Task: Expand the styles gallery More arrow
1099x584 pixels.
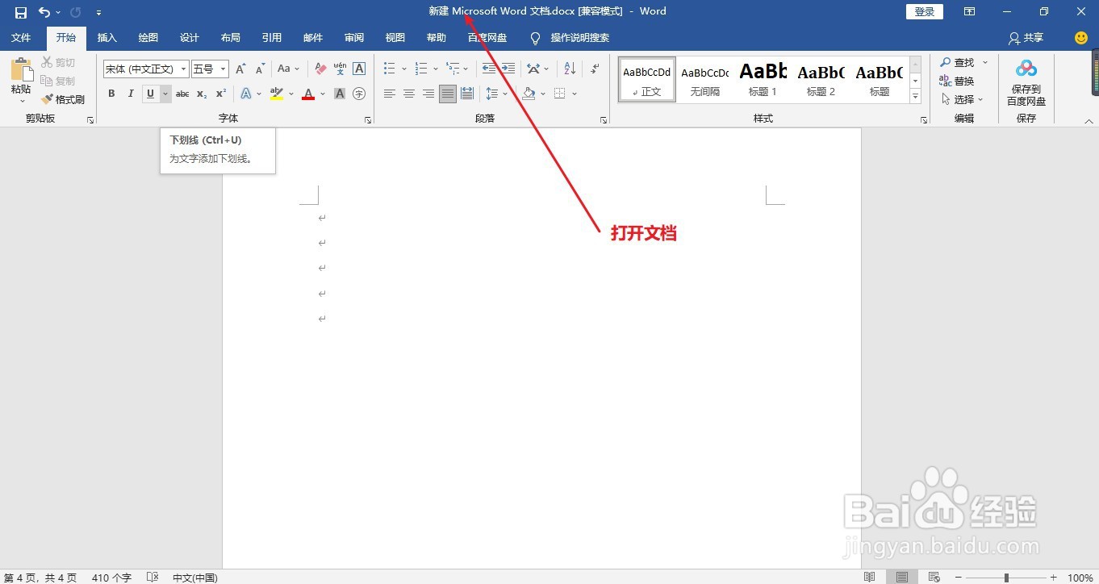Action: coord(915,96)
